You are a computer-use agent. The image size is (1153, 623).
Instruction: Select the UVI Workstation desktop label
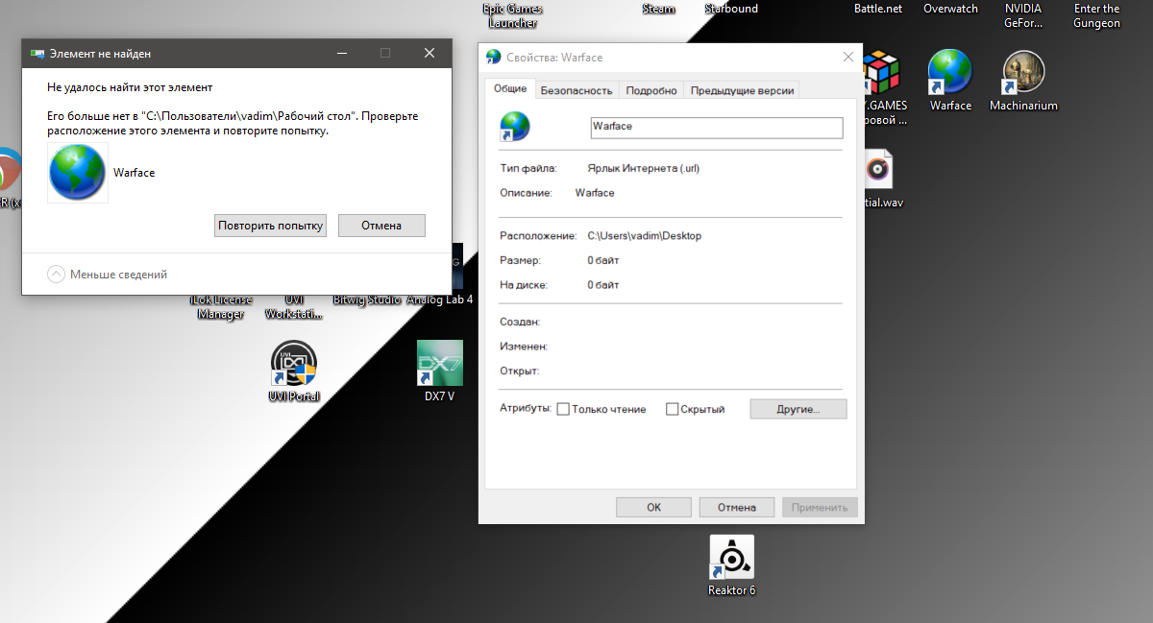pos(293,307)
